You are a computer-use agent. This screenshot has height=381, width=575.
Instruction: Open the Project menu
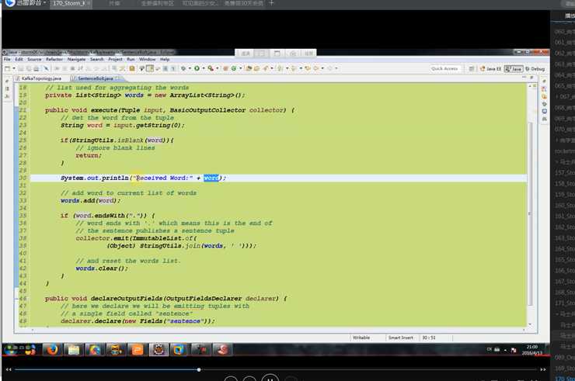[x=115, y=59]
